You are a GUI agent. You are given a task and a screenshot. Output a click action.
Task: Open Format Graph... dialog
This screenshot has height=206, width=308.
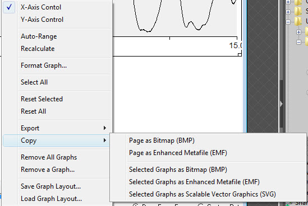(57, 65)
